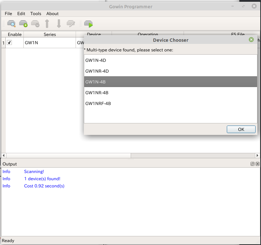Click the Remove Device toolbar icon
Screen dimensions: 261x245
[x=35, y=24]
